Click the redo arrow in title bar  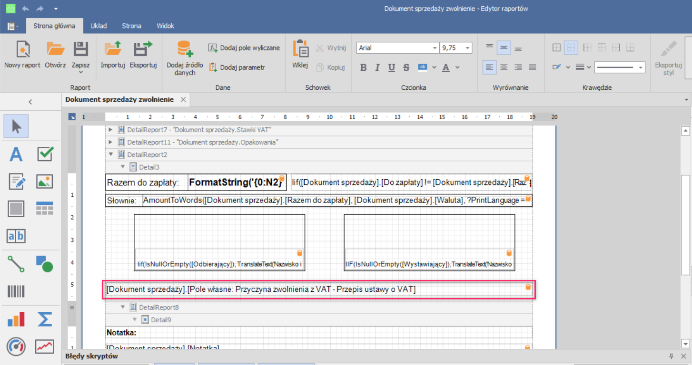pyautogui.click(x=40, y=9)
